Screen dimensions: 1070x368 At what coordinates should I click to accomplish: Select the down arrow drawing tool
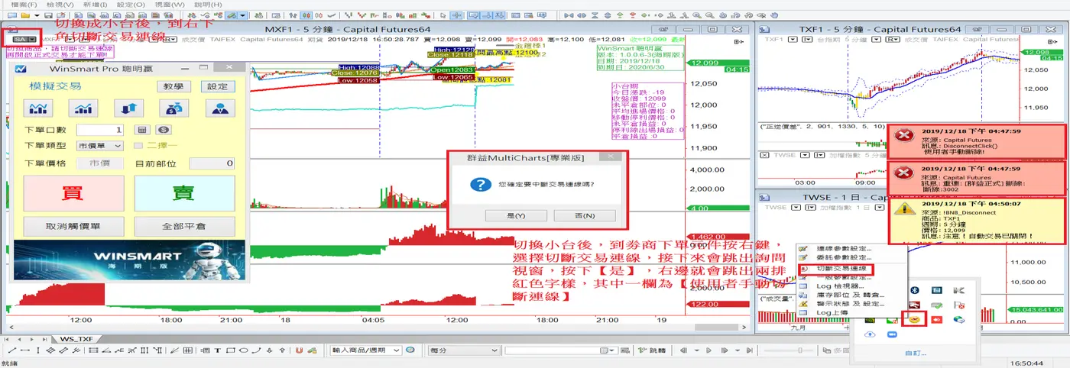coord(271,350)
